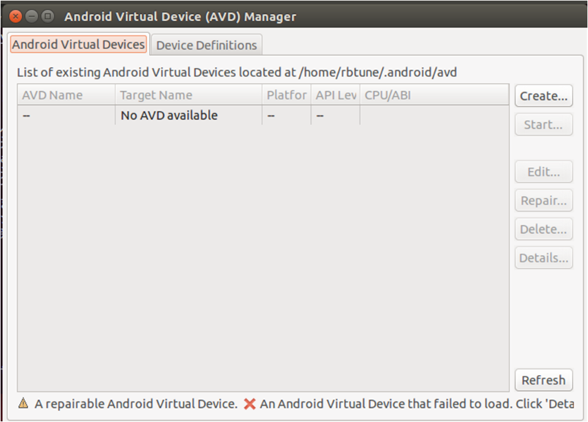The height and width of the screenshot is (422, 588).
Task: Click the API Level column header
Action: pos(335,95)
